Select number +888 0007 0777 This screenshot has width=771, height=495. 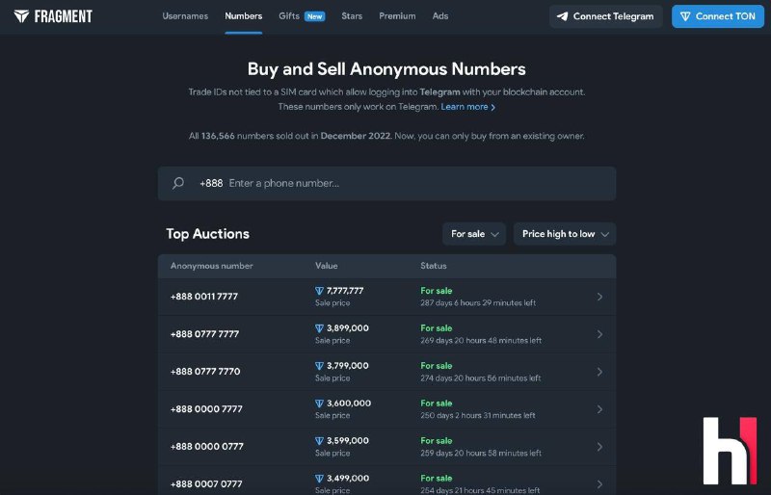point(206,484)
